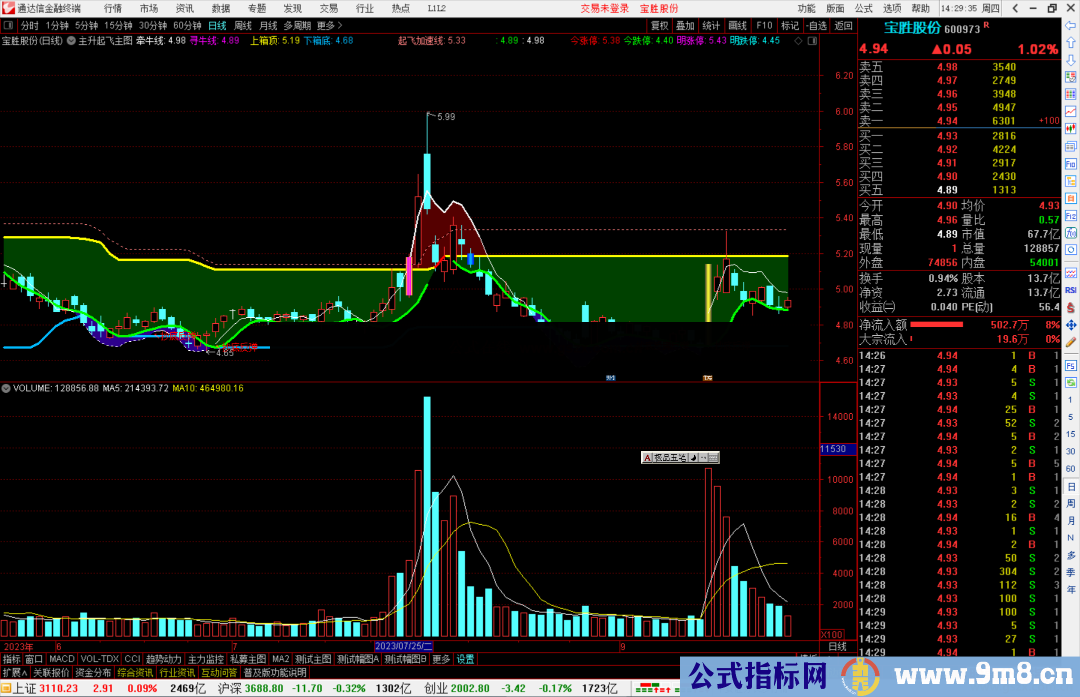Click the 11530 volume axis marker
The height and width of the screenshot is (697, 1080).
[x=833, y=449]
